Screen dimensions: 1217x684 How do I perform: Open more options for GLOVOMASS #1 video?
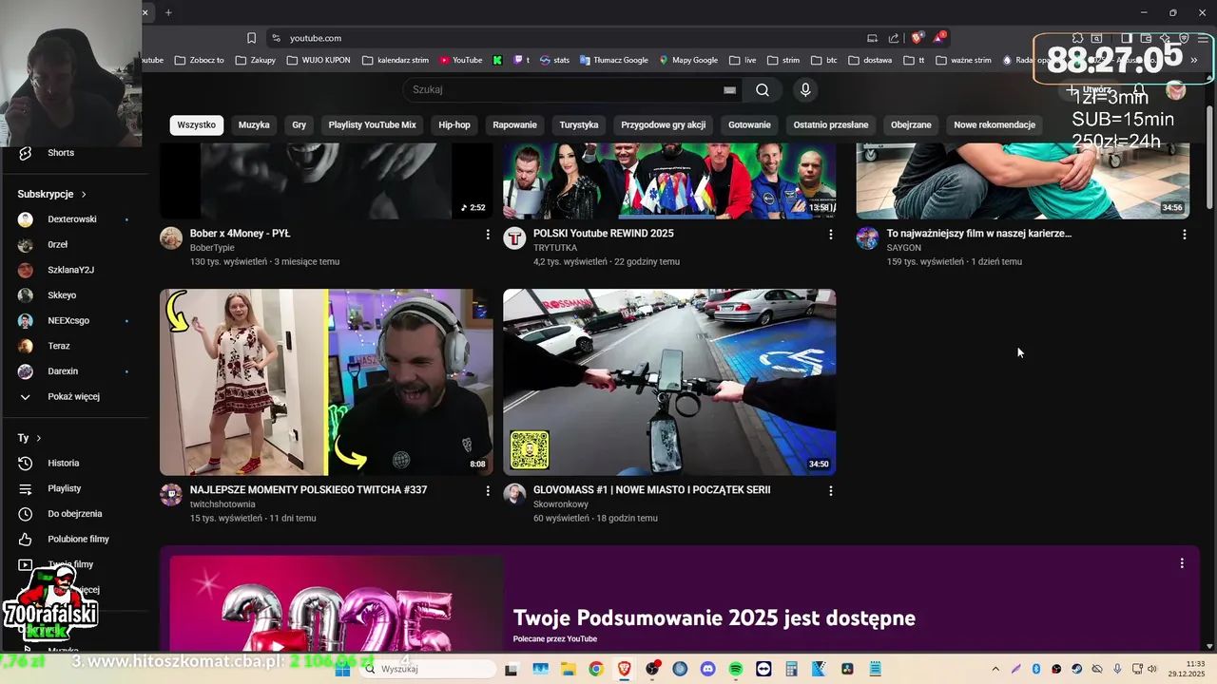(x=830, y=491)
